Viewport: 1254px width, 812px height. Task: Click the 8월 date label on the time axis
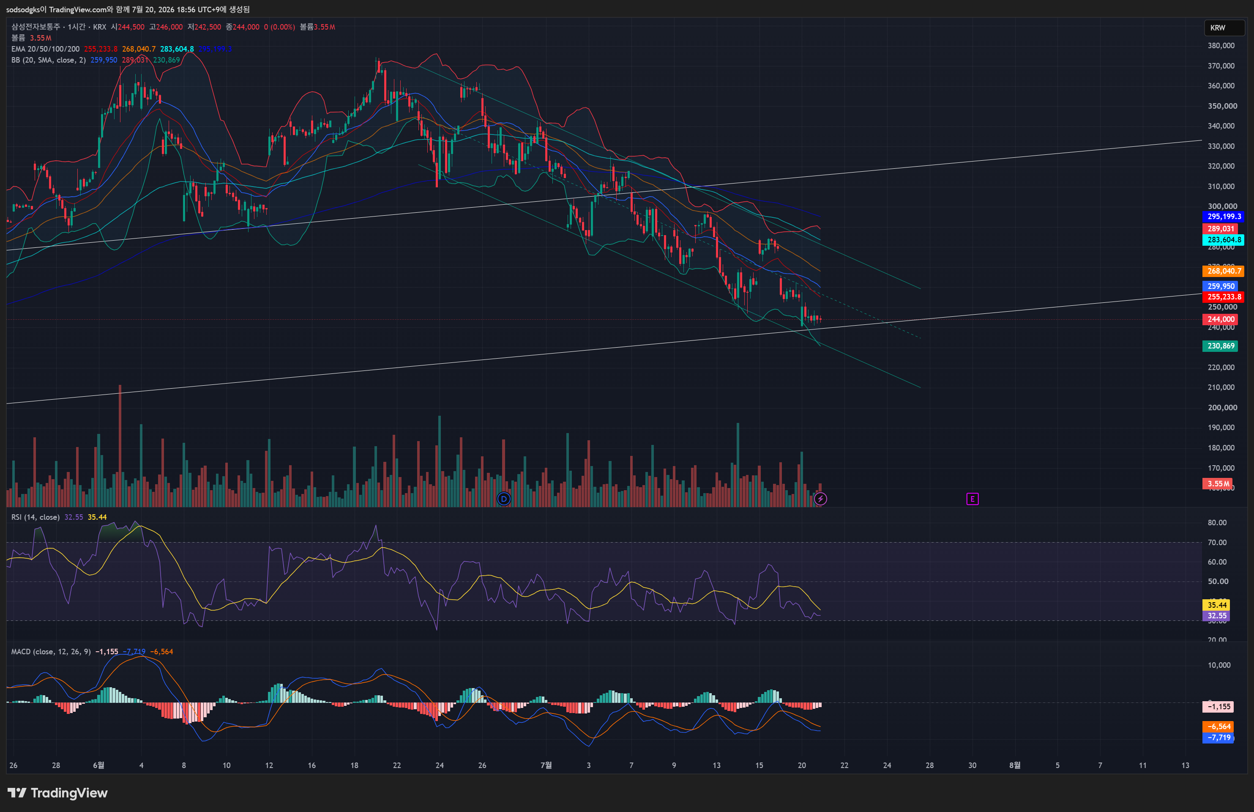[1015, 765]
